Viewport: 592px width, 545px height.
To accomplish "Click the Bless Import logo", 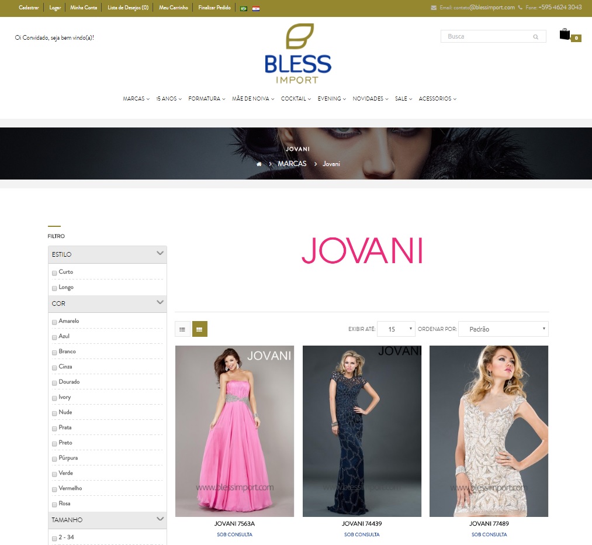I will tap(297, 54).
